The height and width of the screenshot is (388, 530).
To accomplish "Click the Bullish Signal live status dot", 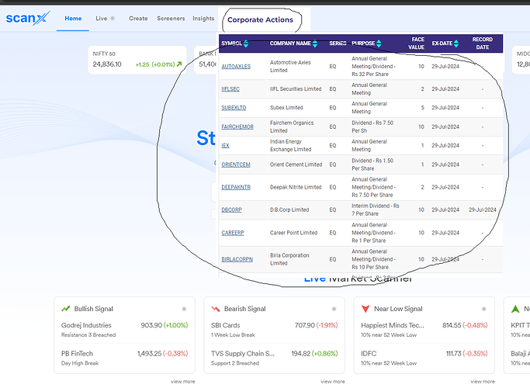I will coord(184,309).
